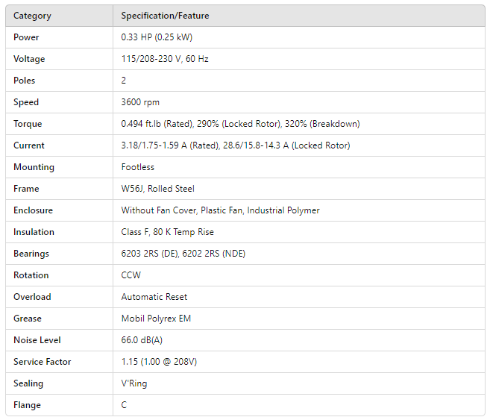This screenshot has width=490, height=420.
Task: Click the W56J, Rolled Steel cell
Action: coord(159,189)
